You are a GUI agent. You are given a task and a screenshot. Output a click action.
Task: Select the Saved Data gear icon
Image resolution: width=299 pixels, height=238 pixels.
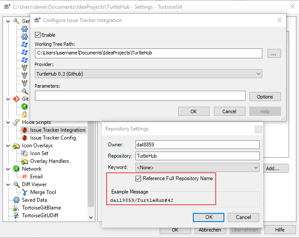coord(16,200)
